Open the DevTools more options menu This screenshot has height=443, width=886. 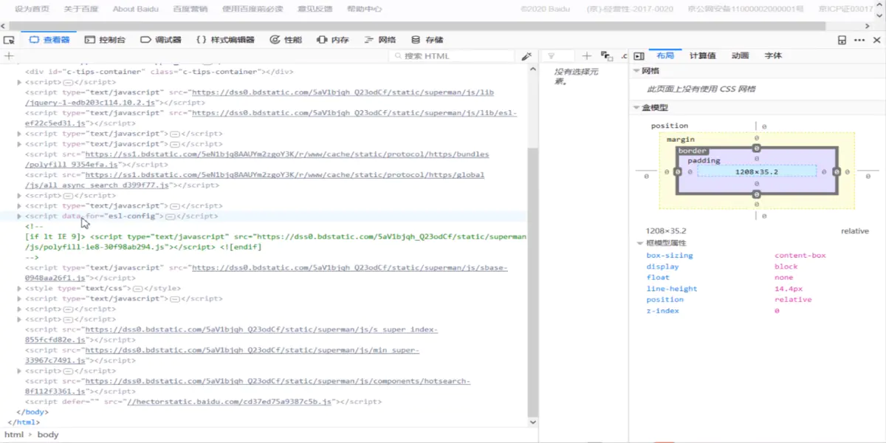click(859, 40)
